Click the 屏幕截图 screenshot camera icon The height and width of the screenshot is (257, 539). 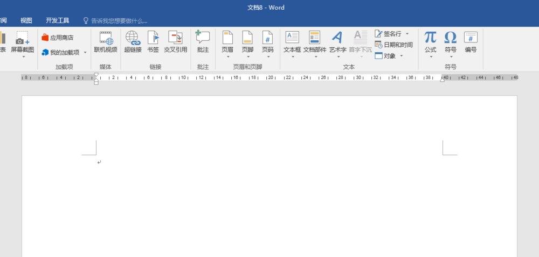pyautogui.click(x=22, y=38)
